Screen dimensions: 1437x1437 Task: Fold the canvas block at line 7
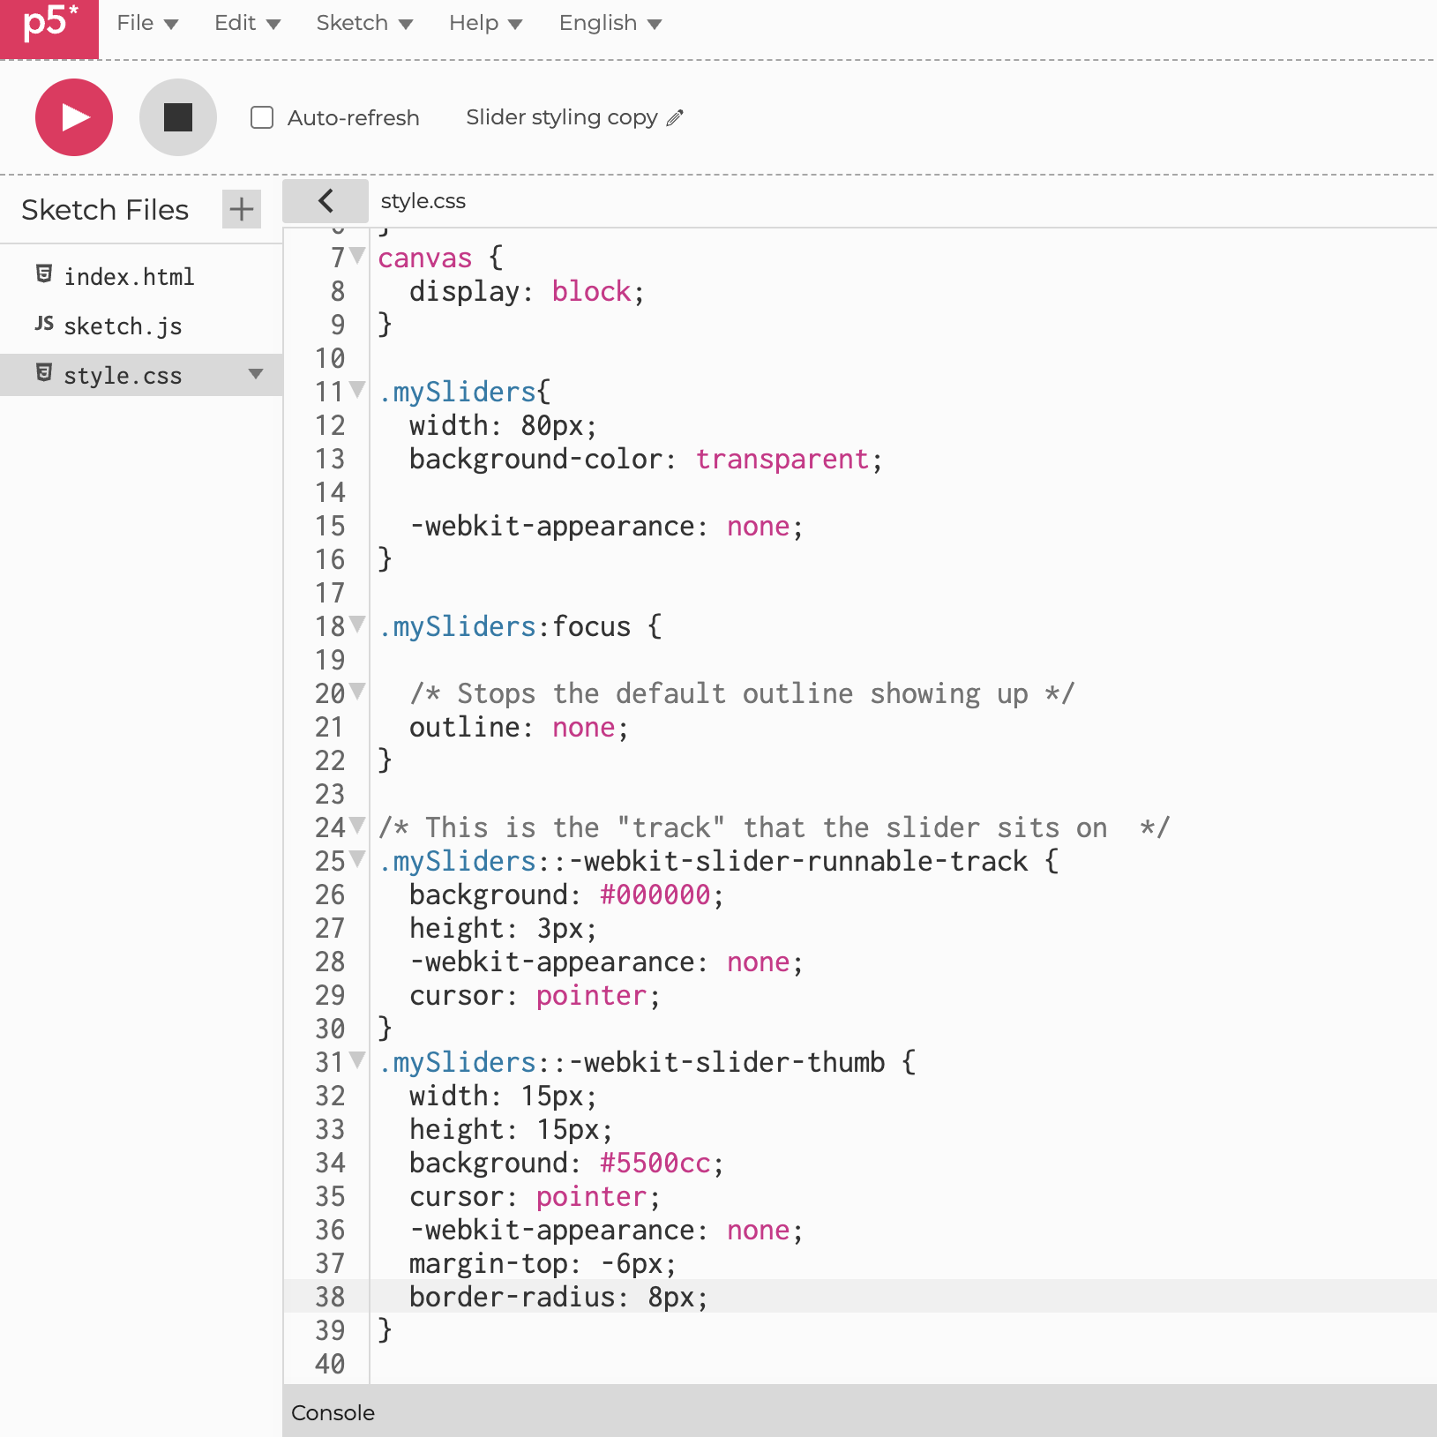click(357, 256)
